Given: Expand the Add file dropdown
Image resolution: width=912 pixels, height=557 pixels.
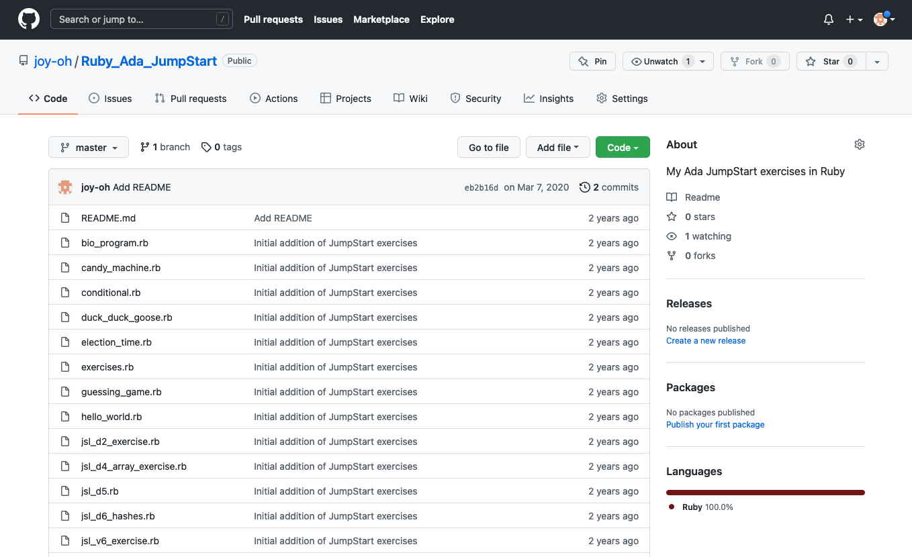Looking at the screenshot, I should (557, 148).
